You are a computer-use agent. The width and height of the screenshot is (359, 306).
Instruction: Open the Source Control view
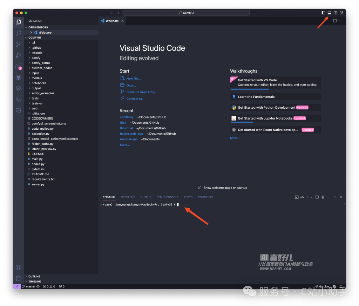coord(18,44)
